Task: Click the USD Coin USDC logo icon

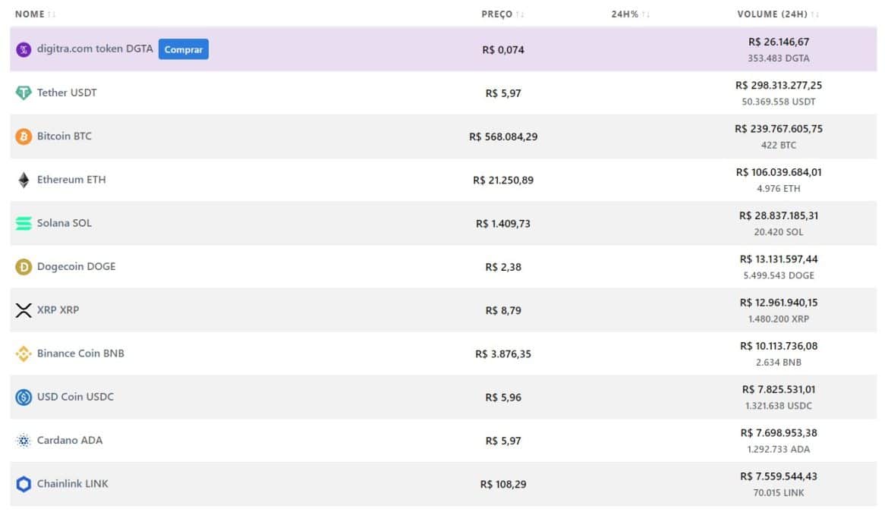Action: coord(24,397)
